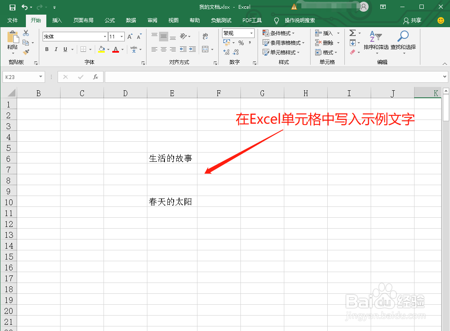Switch to the 页面布局 tab
This screenshot has width=450, height=331.
tap(83, 20)
